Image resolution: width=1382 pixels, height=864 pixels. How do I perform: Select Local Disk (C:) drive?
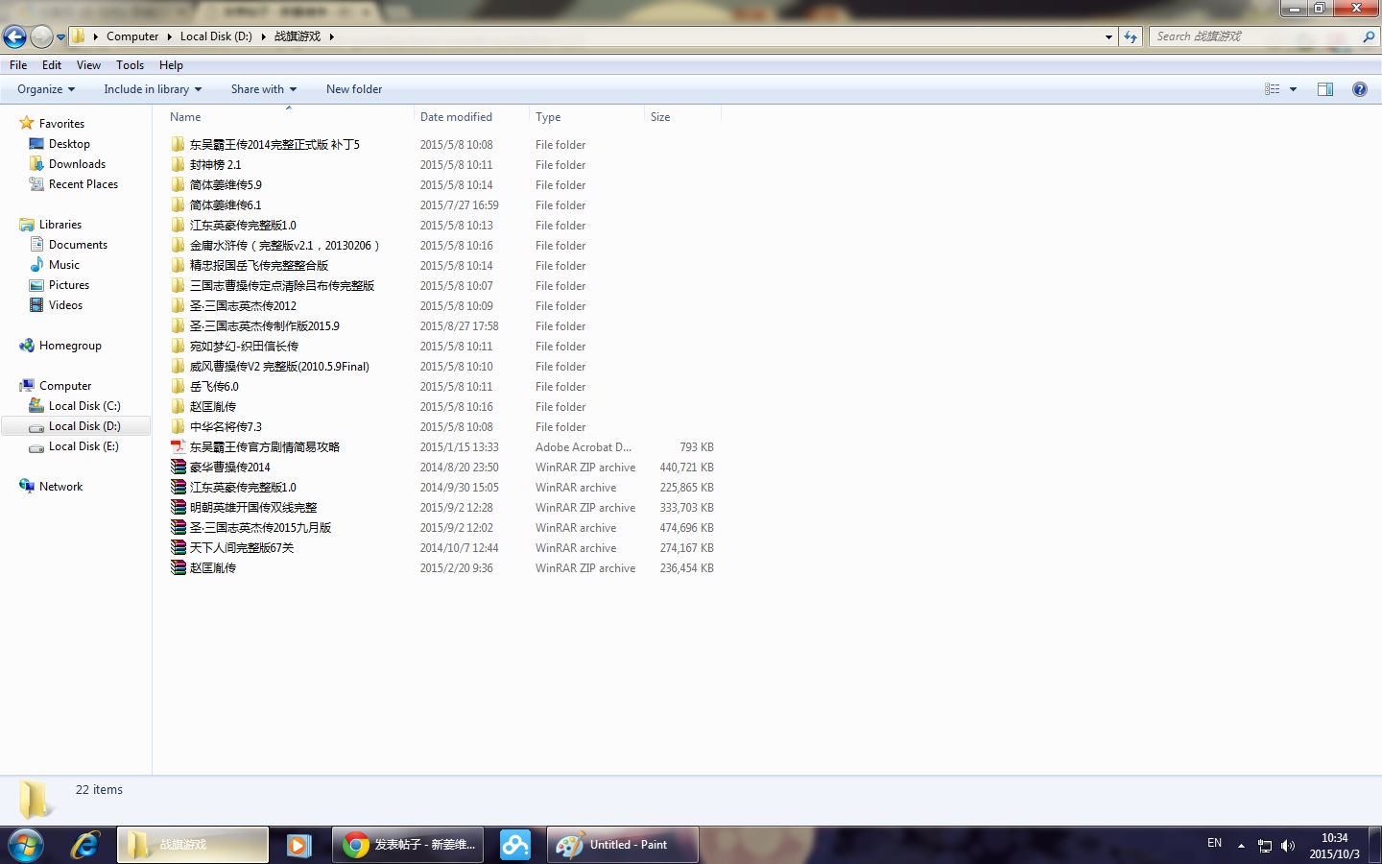pos(84,406)
